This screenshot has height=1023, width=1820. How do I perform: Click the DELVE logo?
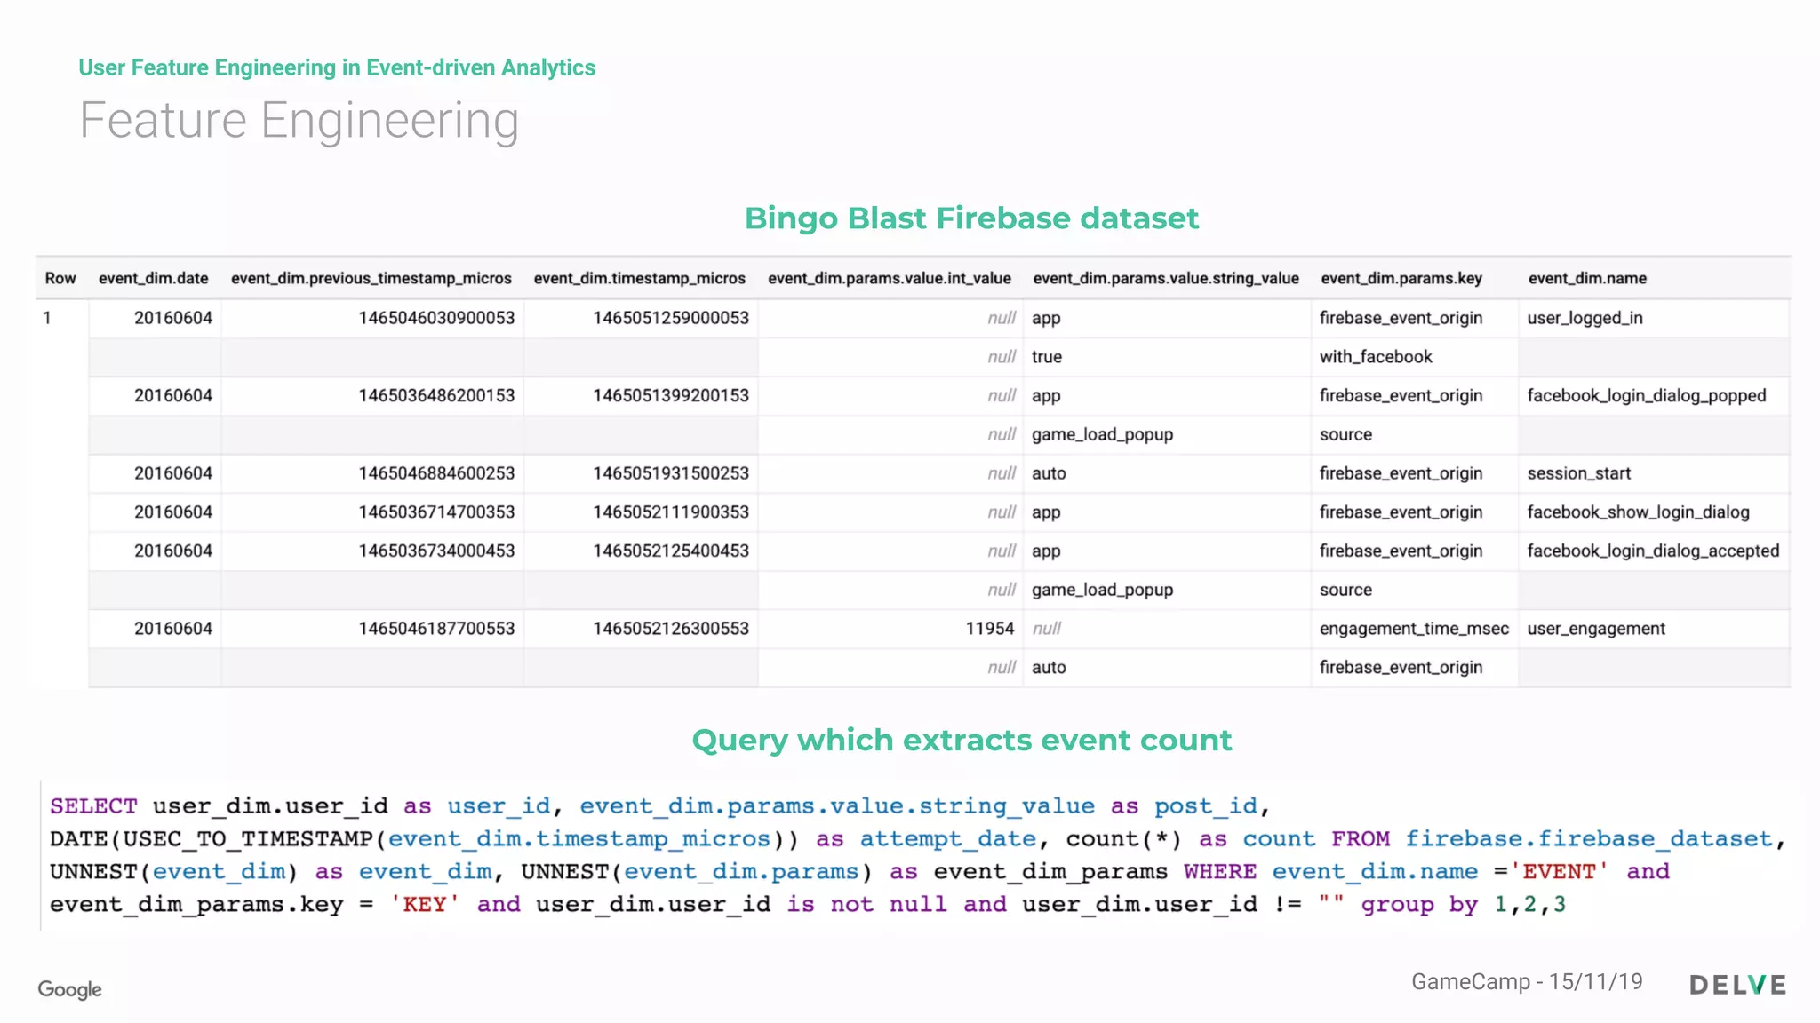(x=1737, y=985)
